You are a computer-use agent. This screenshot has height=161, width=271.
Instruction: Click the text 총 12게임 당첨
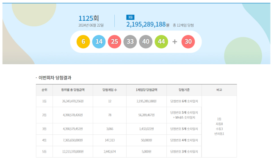click(x=183, y=25)
